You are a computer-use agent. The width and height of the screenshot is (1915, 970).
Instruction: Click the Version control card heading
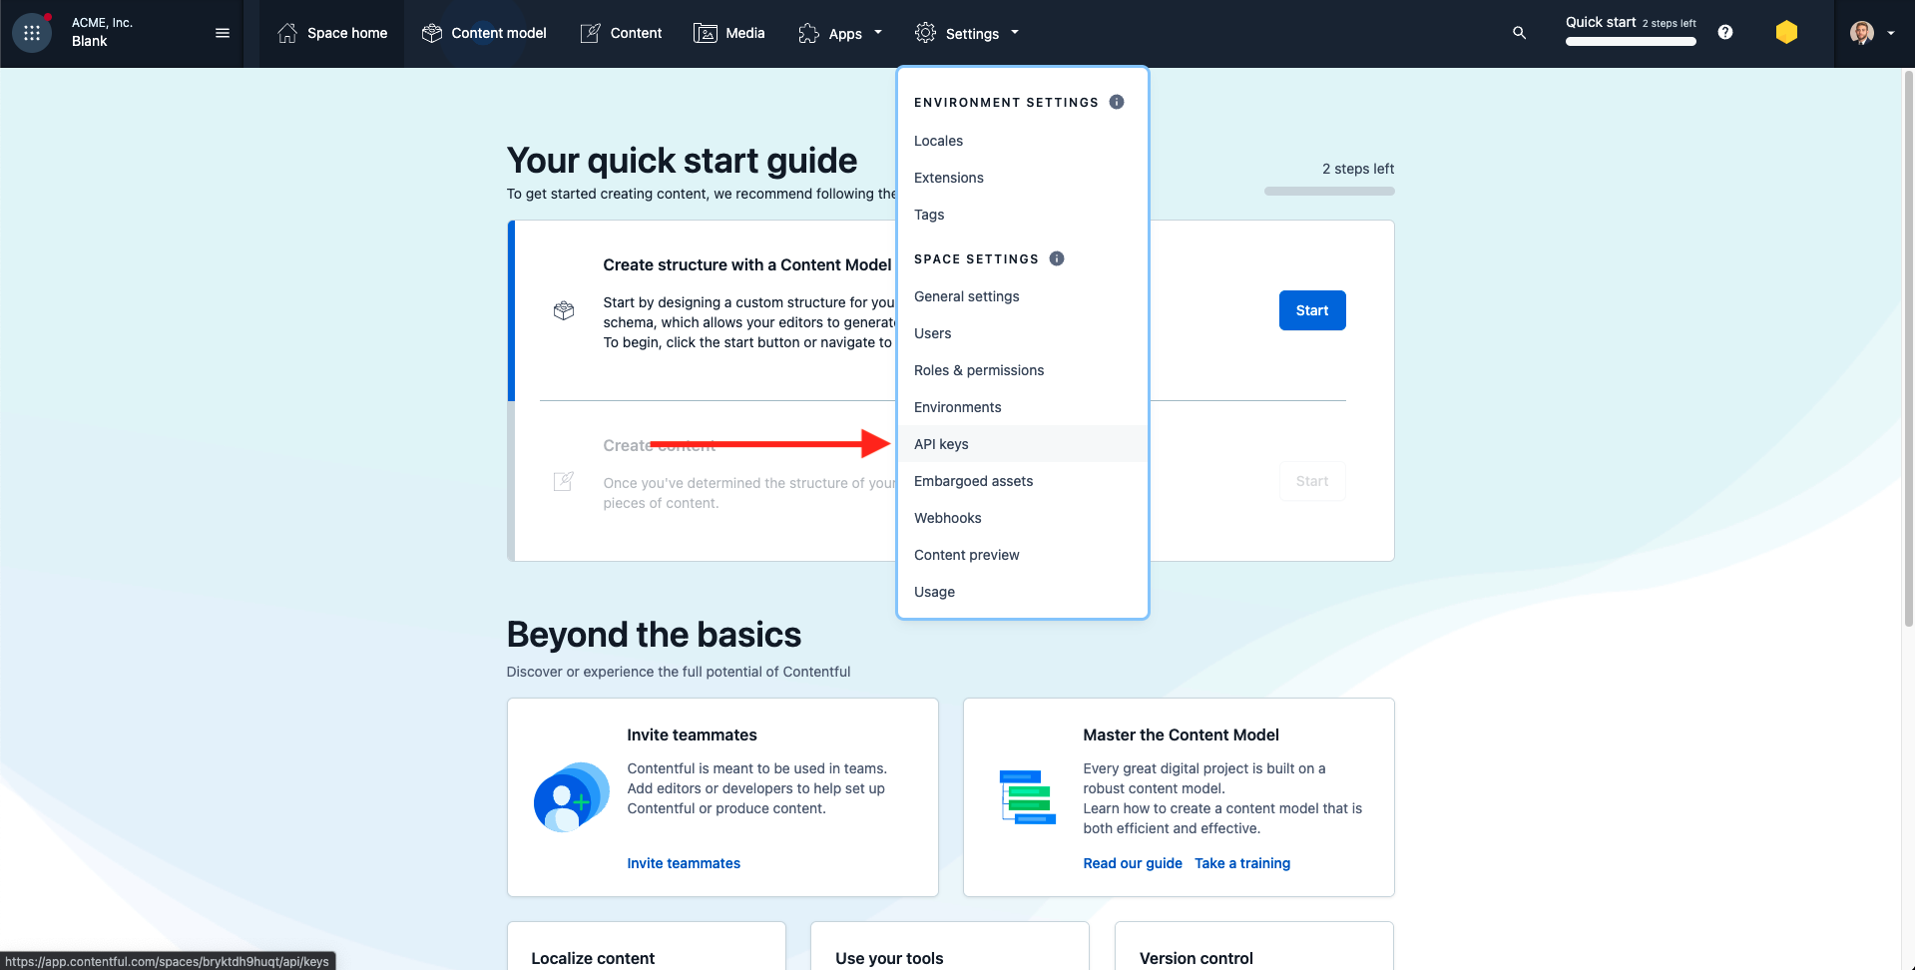pyautogui.click(x=1197, y=958)
